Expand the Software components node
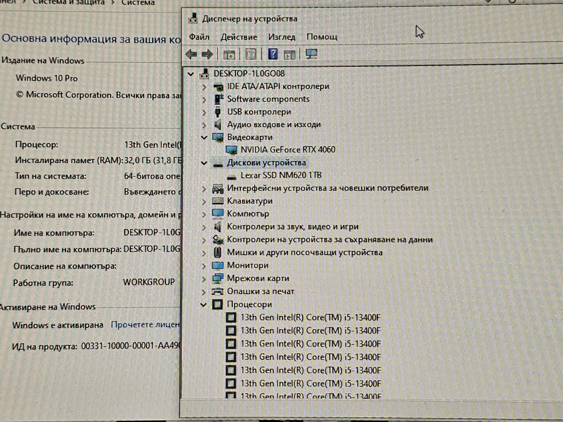563x422 pixels. tap(204, 100)
